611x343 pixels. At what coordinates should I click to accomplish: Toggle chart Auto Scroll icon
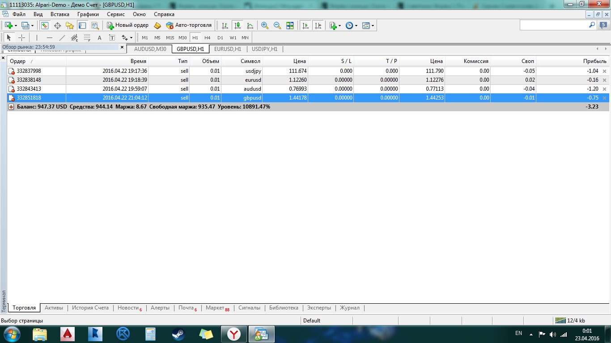click(305, 25)
